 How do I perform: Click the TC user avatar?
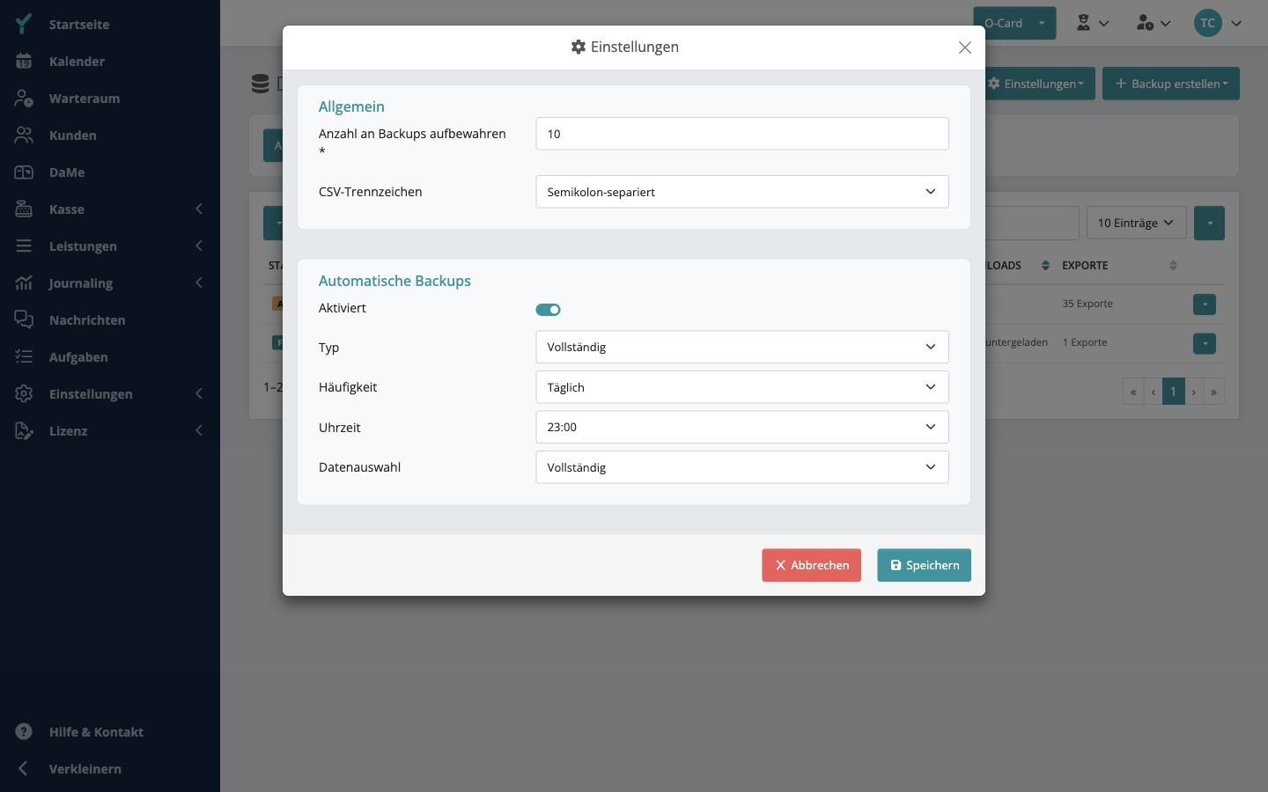click(x=1207, y=24)
